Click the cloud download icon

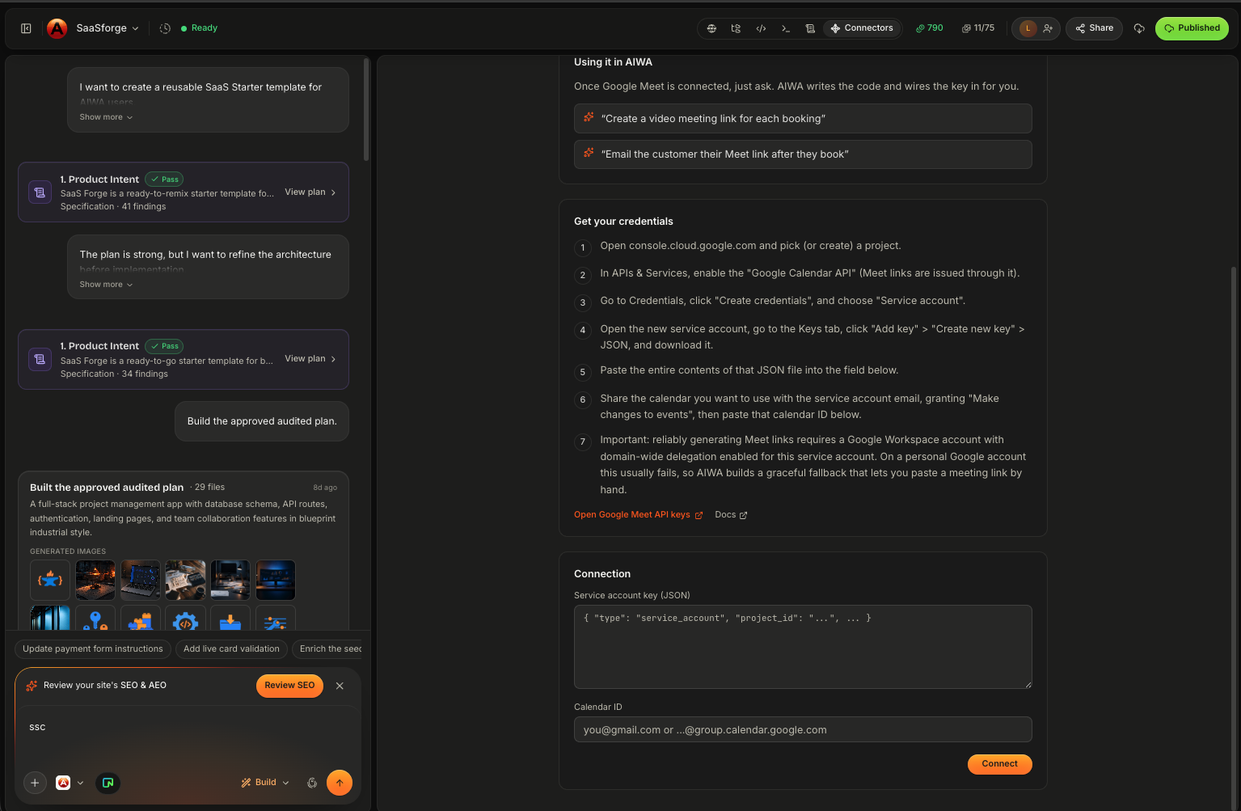click(x=1139, y=28)
